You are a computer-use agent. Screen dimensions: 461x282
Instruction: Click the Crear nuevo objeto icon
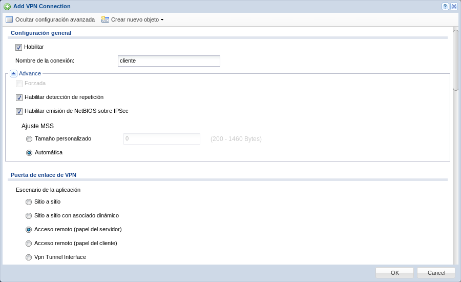tap(105, 19)
